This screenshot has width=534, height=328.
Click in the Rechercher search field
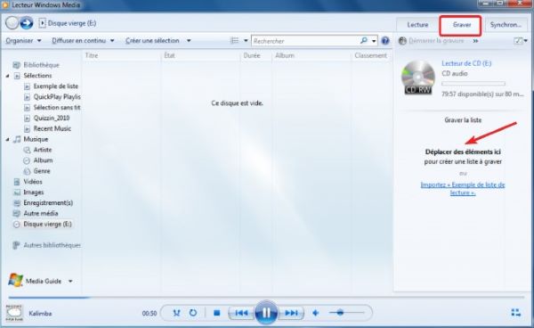(304, 41)
